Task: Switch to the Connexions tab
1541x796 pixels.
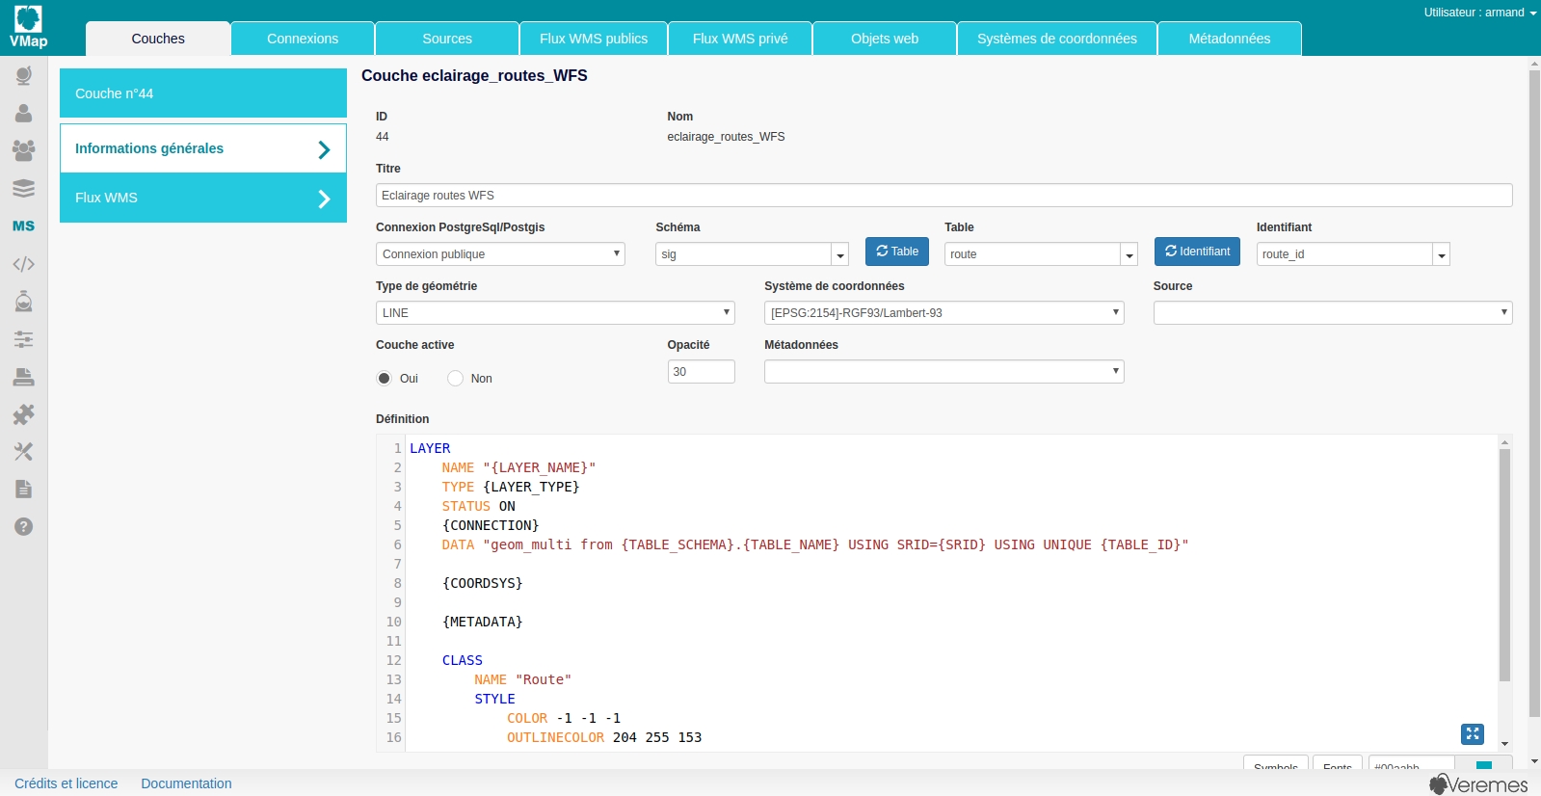Action: [x=303, y=39]
